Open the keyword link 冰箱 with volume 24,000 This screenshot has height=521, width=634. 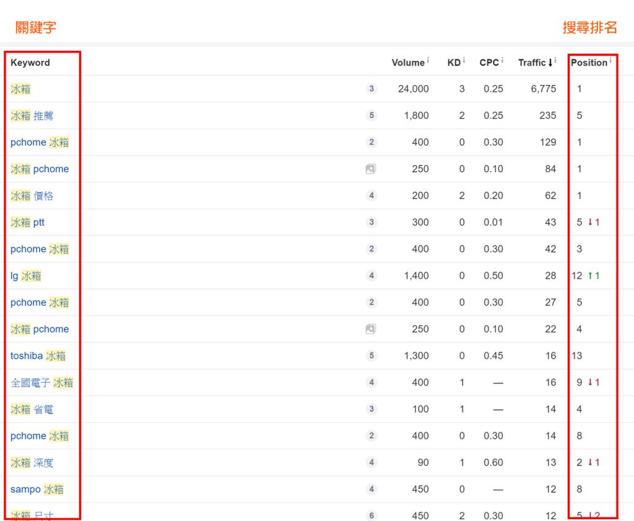click(20, 89)
